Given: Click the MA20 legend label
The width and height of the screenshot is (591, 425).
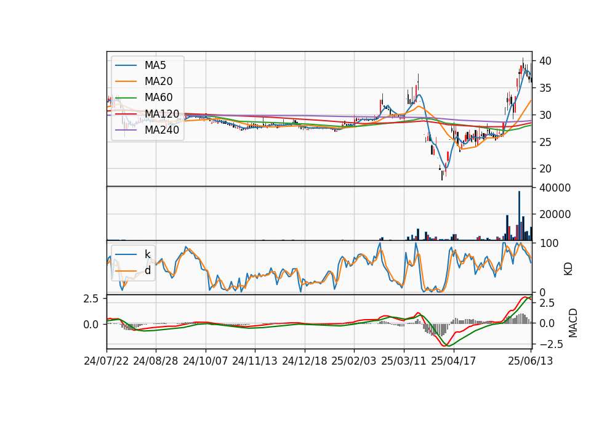Looking at the screenshot, I should [158, 81].
